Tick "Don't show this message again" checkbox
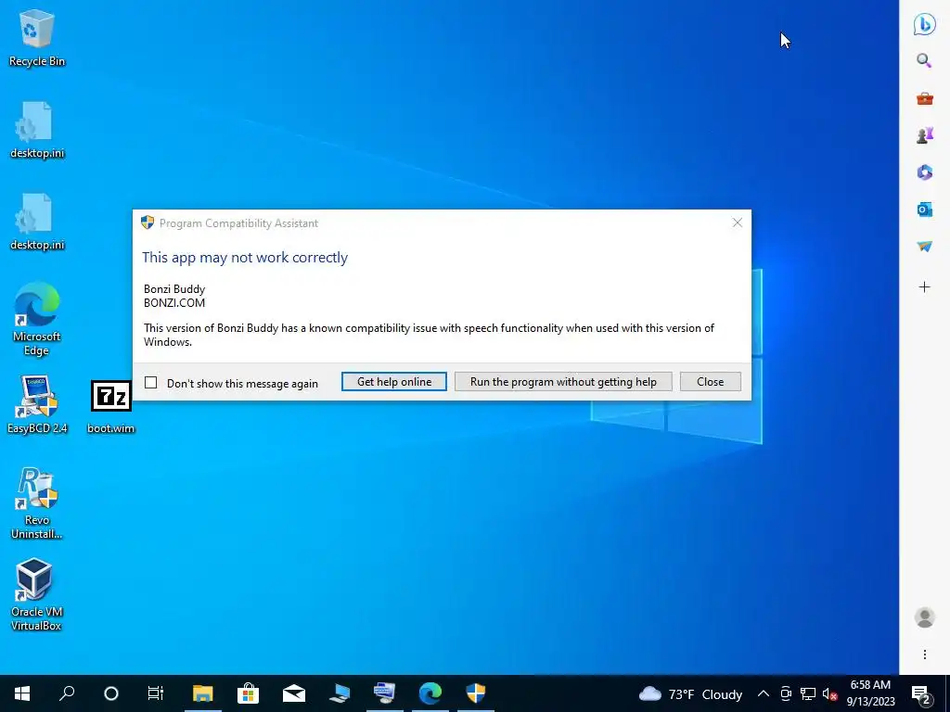This screenshot has height=712, width=950. tap(151, 383)
